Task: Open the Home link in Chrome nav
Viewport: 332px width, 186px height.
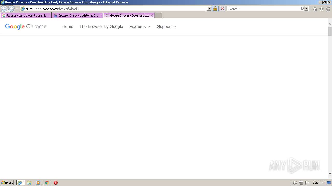Action: [68, 27]
